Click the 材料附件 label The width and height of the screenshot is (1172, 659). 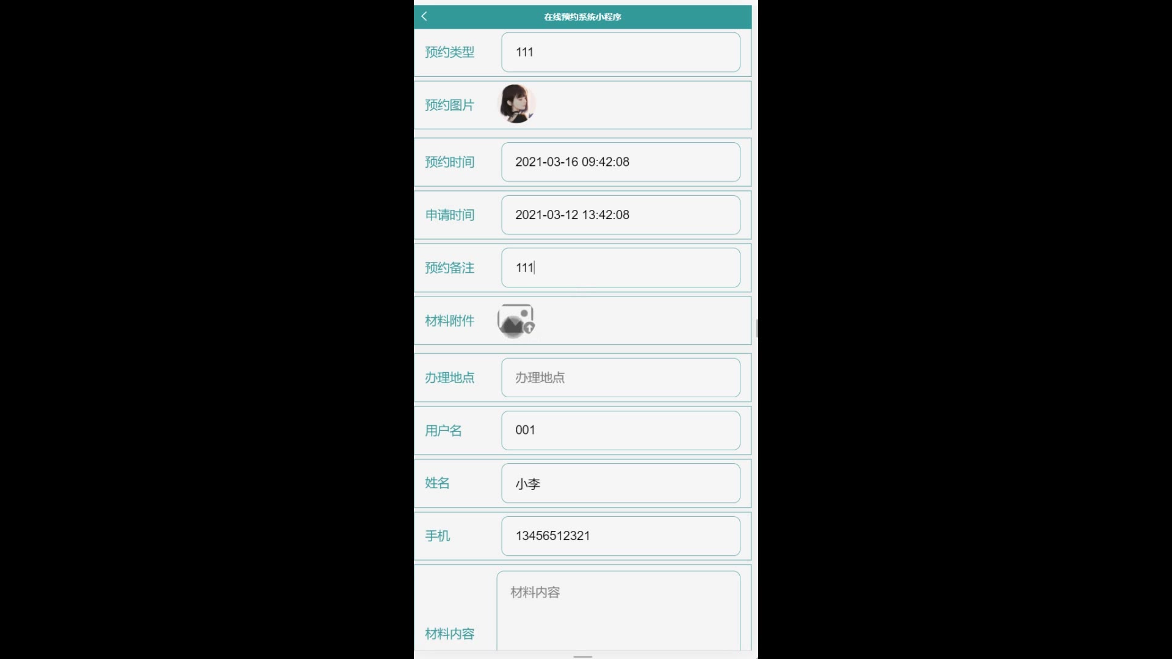(449, 321)
